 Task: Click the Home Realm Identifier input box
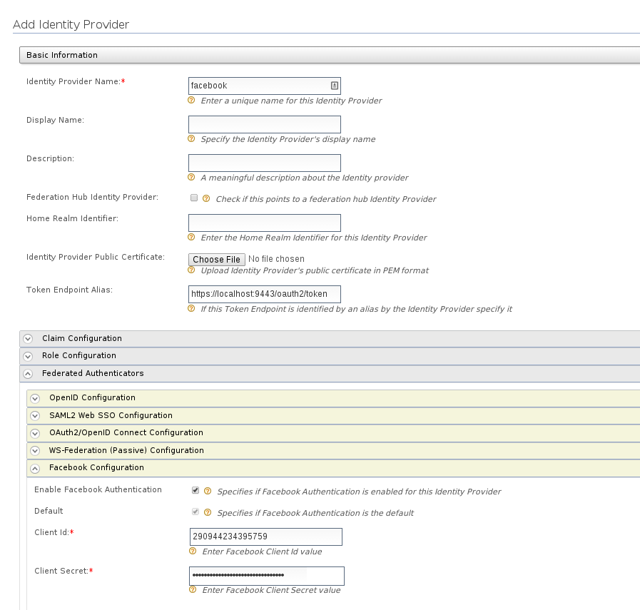pos(265,223)
